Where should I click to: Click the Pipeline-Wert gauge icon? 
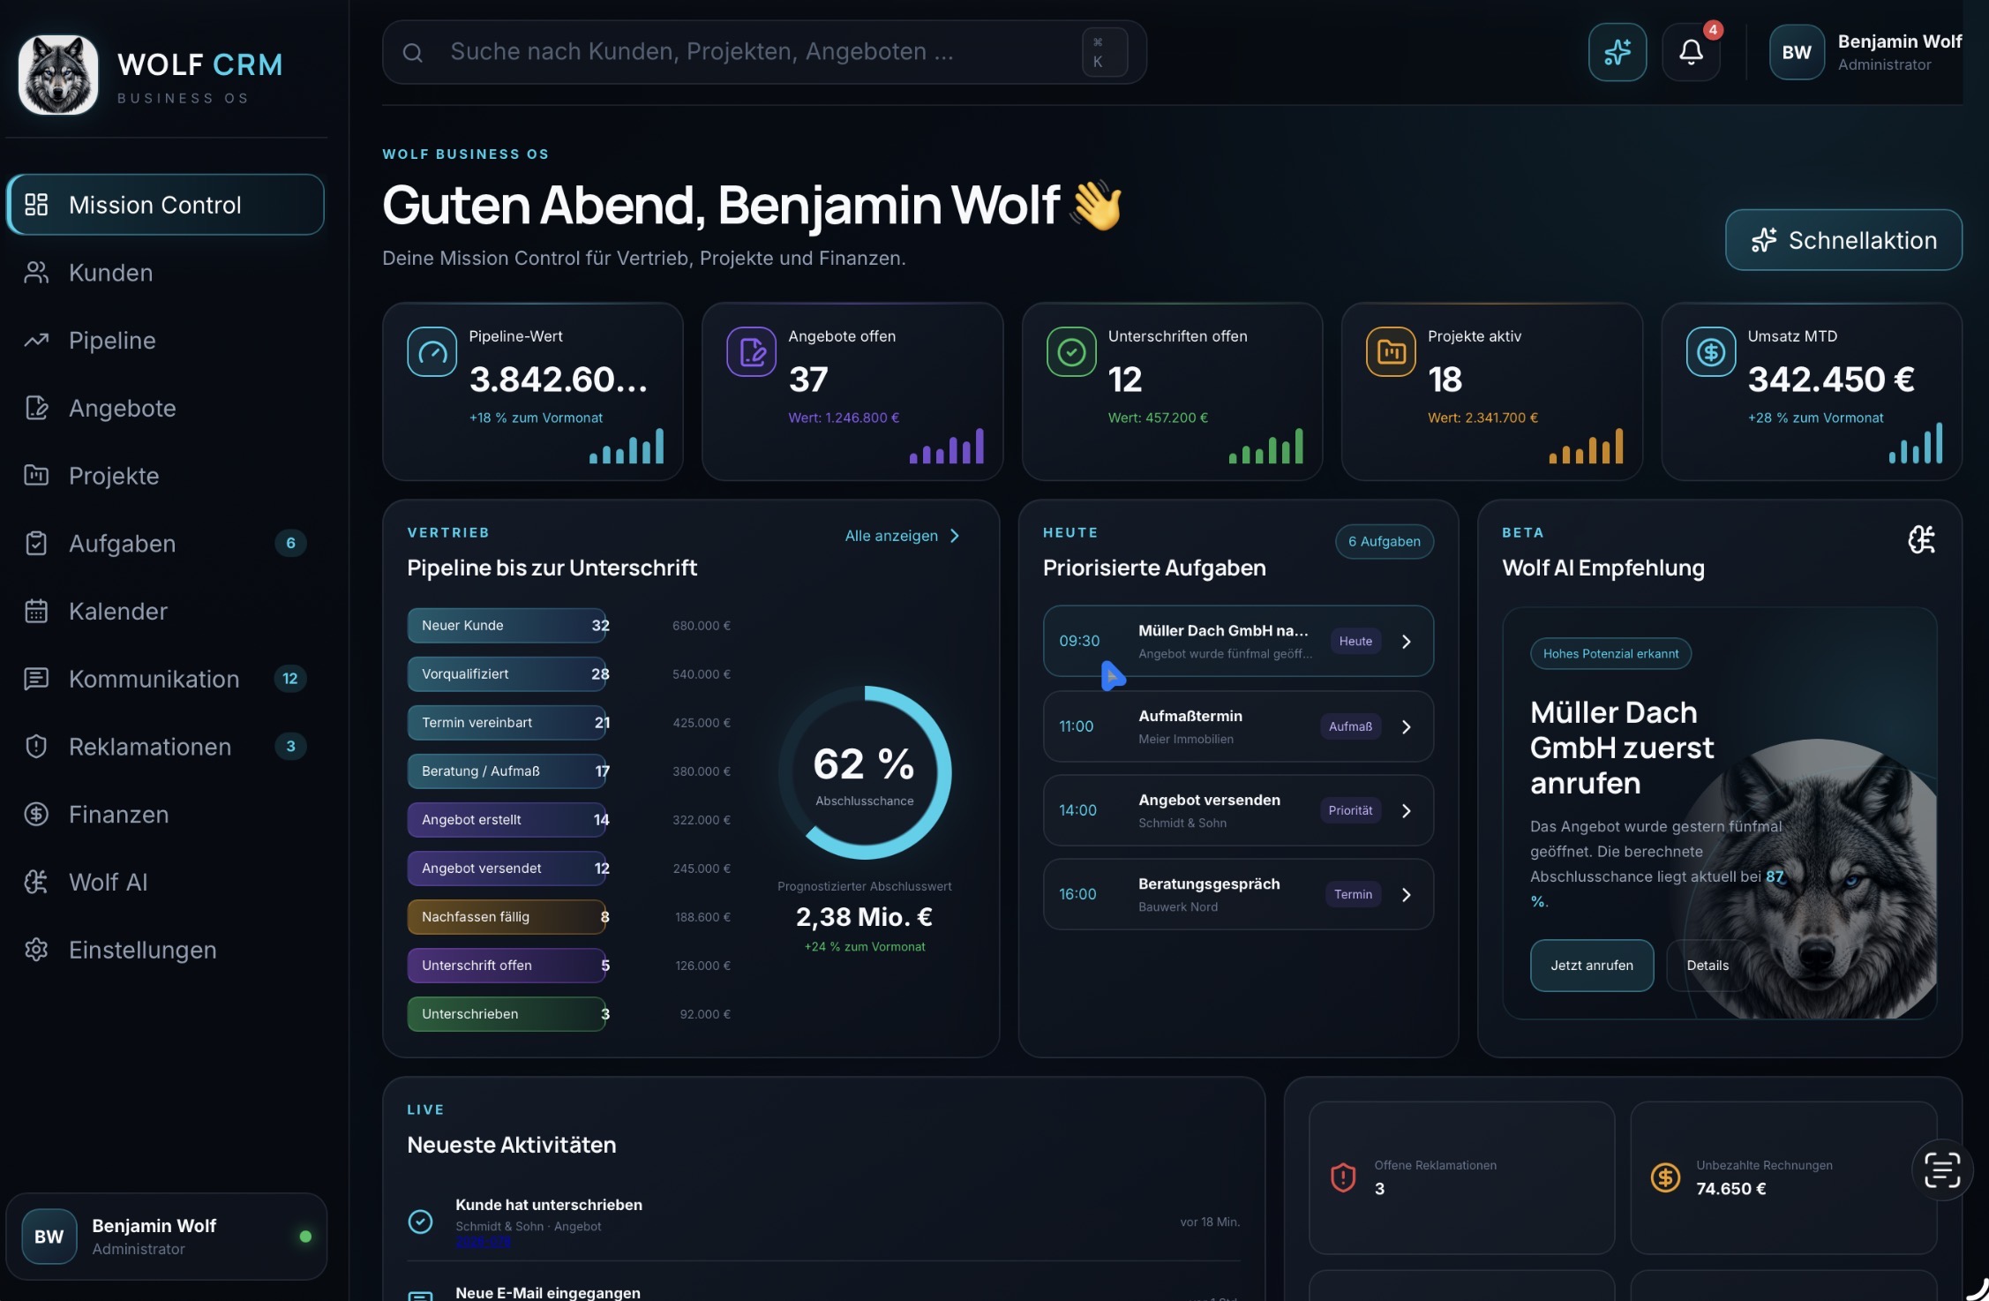click(x=432, y=351)
